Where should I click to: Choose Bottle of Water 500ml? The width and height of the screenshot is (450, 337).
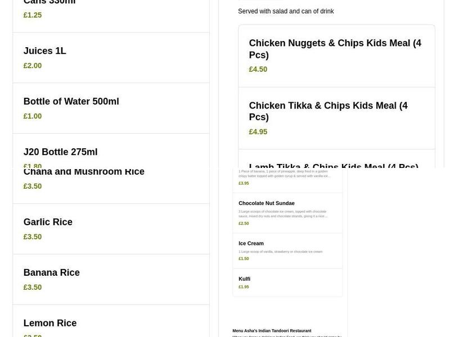click(x=71, y=101)
